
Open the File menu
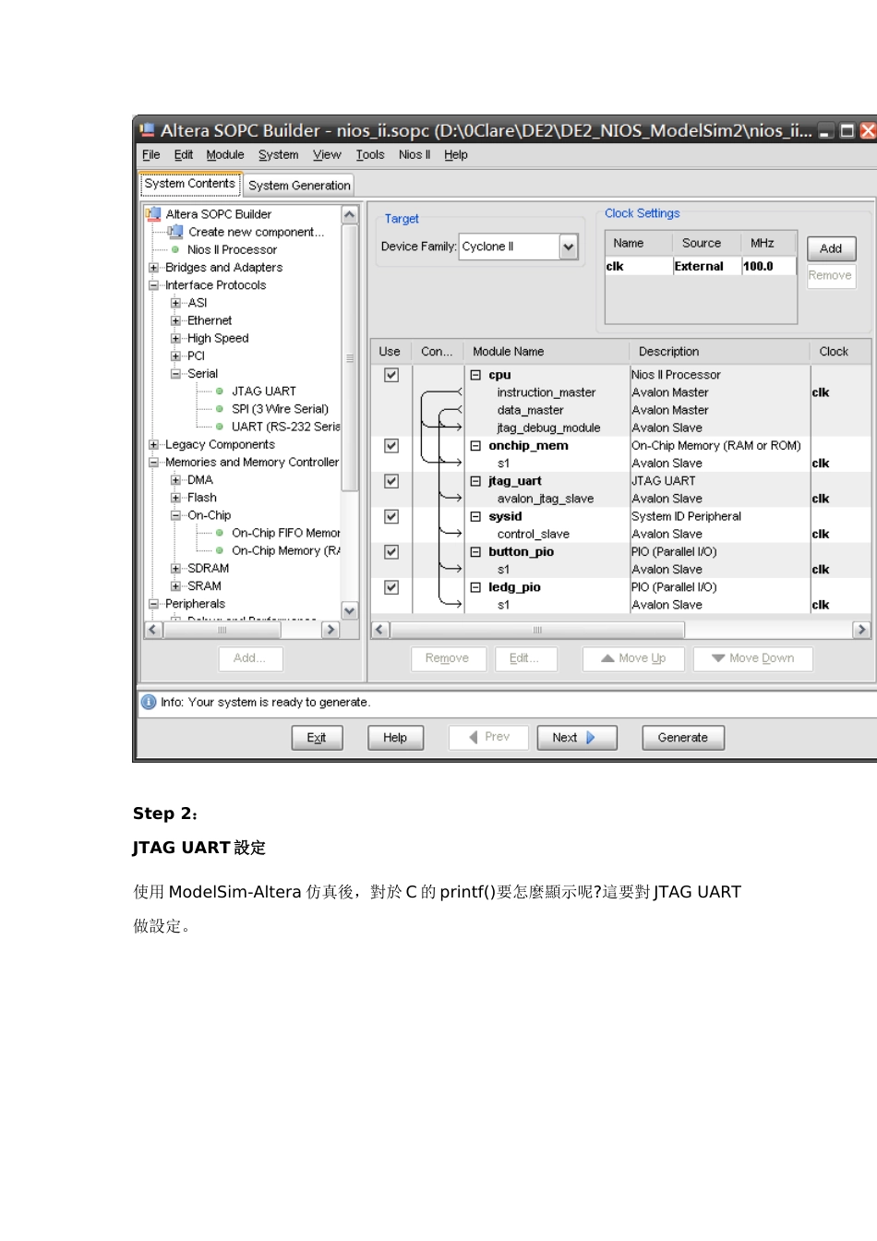151,154
